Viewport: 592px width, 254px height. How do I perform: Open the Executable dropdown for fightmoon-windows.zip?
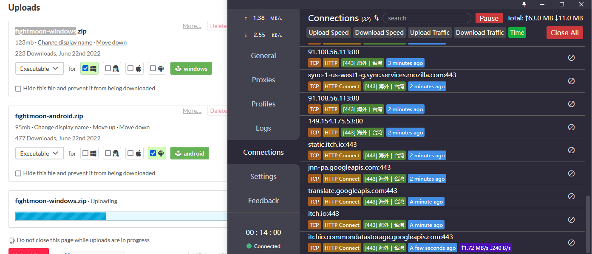[40, 68]
